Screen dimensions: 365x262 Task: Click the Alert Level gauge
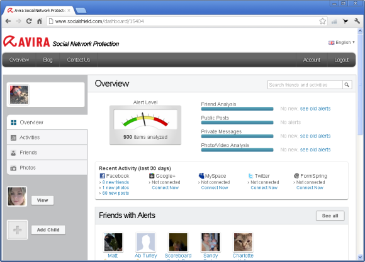[x=145, y=125]
